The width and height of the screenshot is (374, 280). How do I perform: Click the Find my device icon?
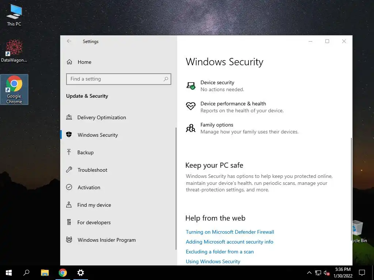[69, 205]
